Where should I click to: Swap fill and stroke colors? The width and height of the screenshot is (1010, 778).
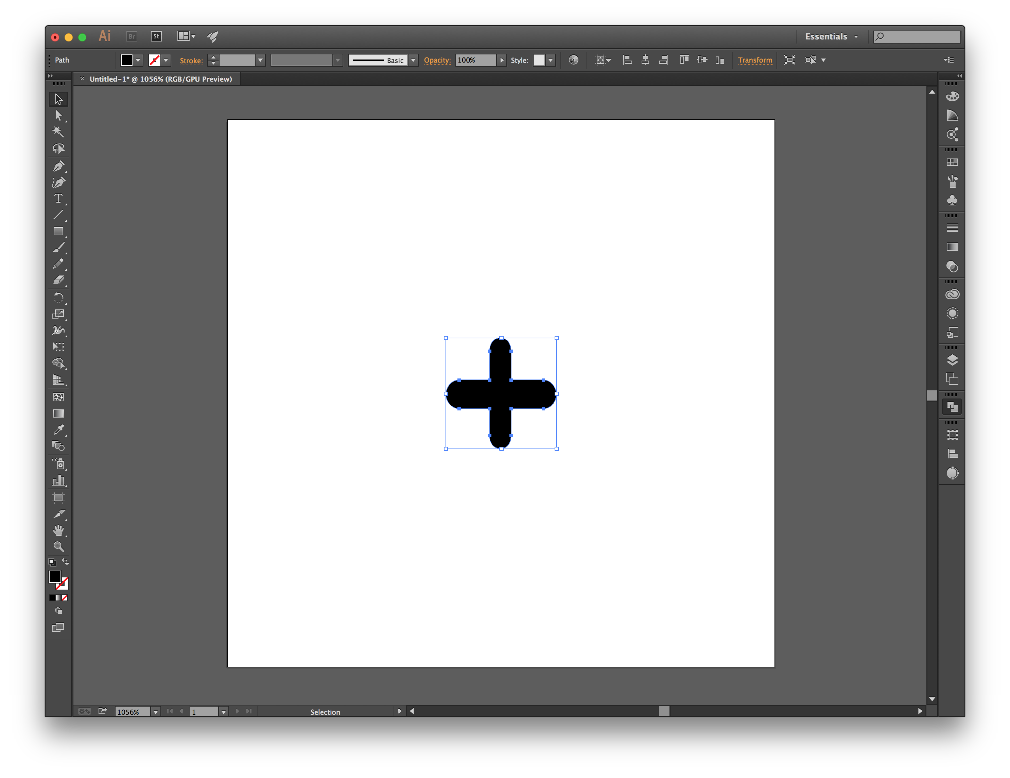(x=66, y=562)
